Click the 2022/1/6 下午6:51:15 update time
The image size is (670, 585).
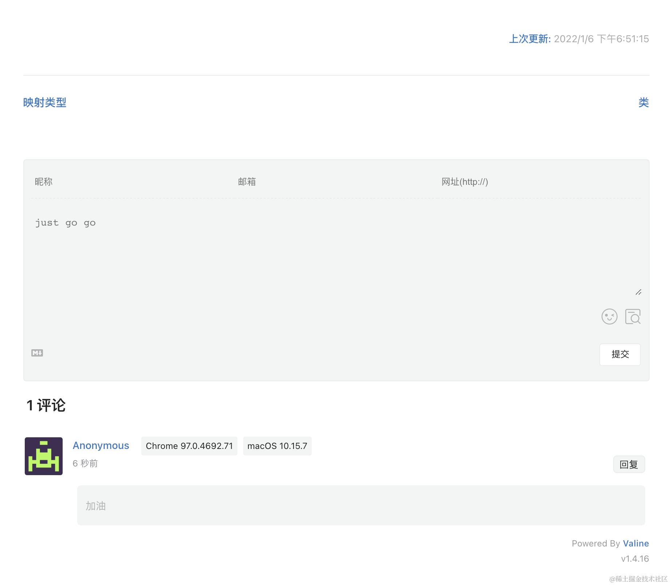[x=602, y=39]
